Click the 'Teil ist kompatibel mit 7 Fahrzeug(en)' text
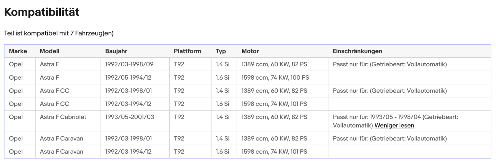The height and width of the screenshot is (161, 496). click(59, 32)
